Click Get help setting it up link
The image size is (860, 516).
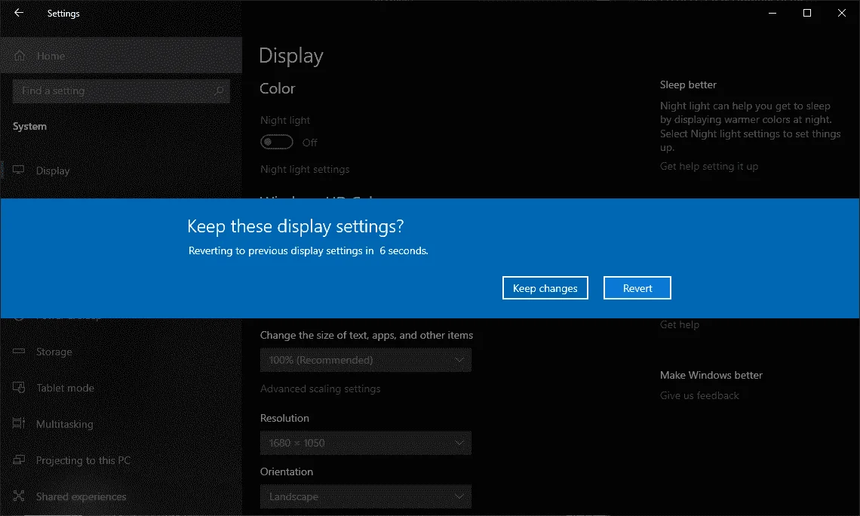coord(709,166)
